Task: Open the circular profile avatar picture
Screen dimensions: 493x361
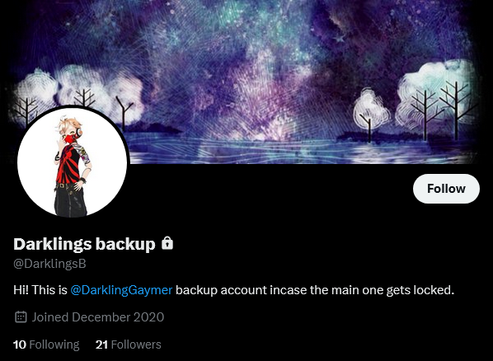Action: (73, 162)
